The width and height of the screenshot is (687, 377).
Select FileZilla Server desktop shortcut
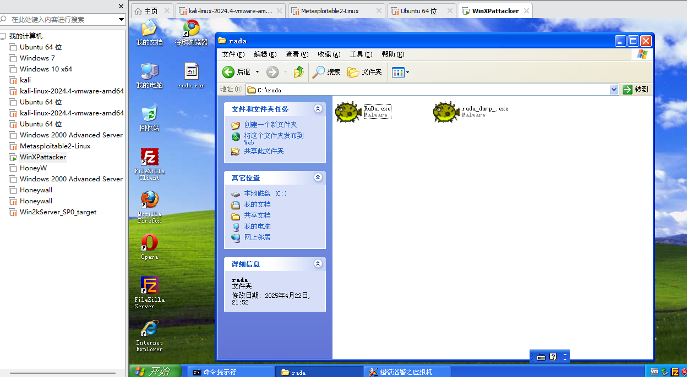[x=149, y=292]
